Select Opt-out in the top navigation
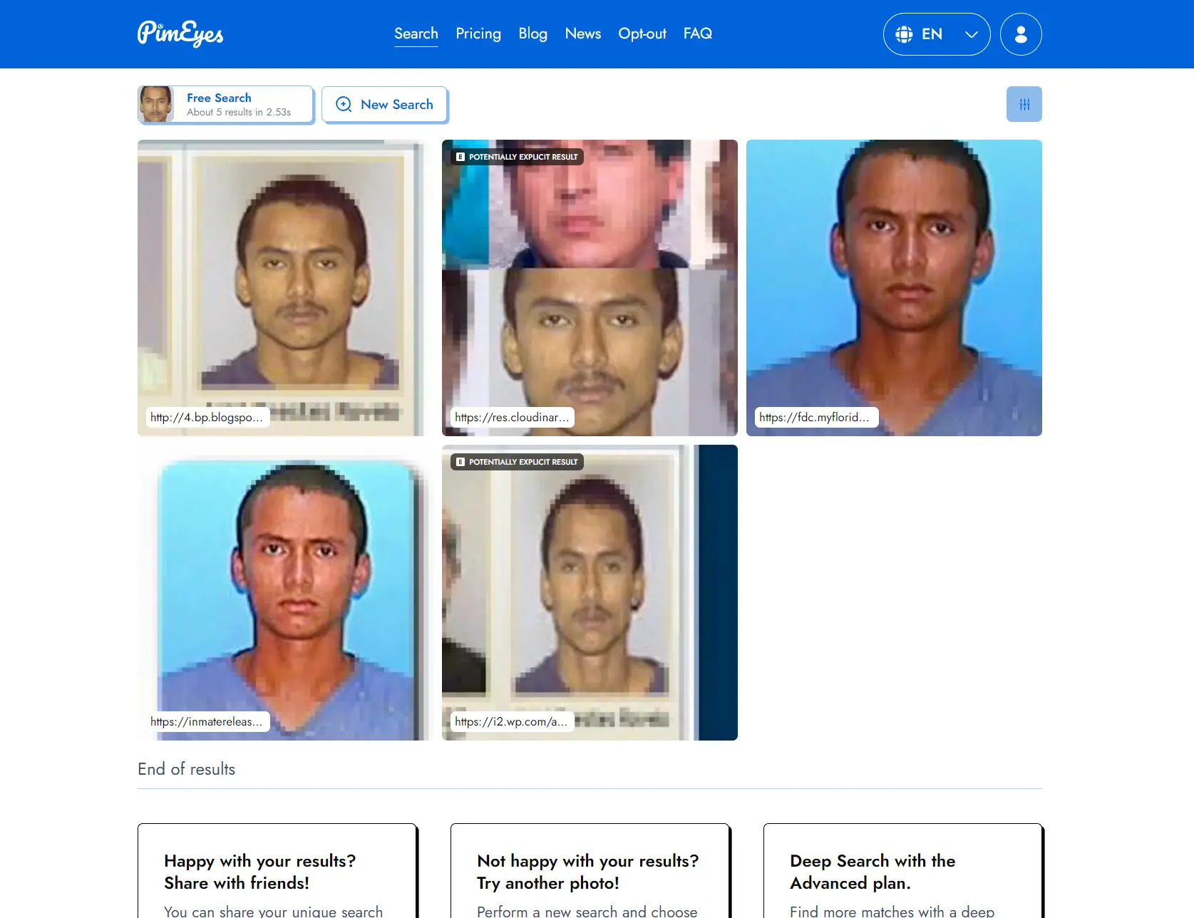This screenshot has height=918, width=1194. (x=642, y=33)
